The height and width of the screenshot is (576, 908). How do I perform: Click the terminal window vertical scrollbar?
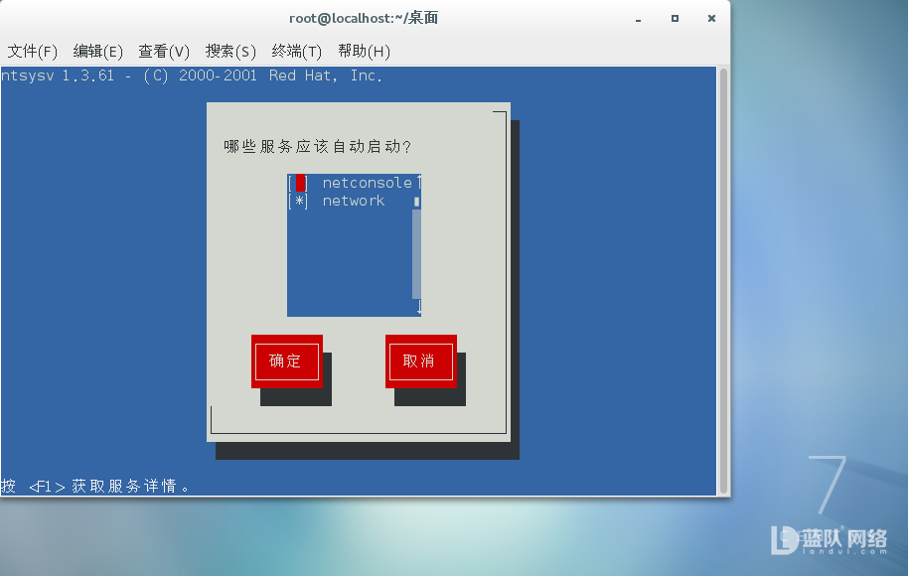tap(723, 281)
